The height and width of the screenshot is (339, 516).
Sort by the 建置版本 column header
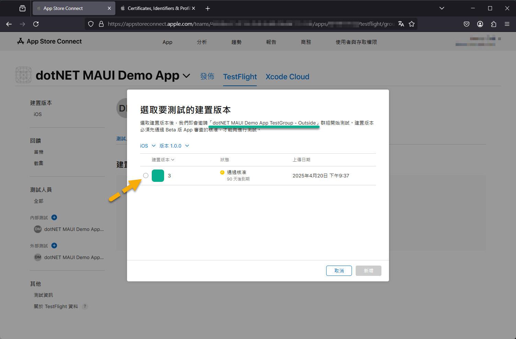[x=163, y=160]
